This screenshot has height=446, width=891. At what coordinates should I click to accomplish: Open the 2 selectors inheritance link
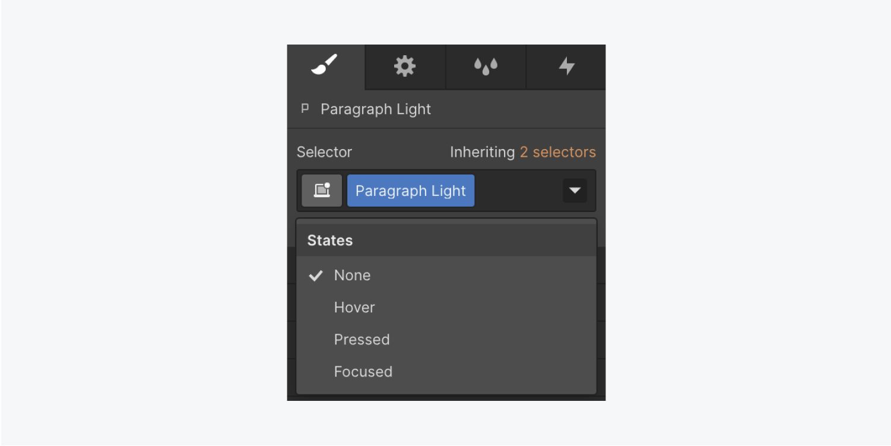pyautogui.click(x=558, y=152)
